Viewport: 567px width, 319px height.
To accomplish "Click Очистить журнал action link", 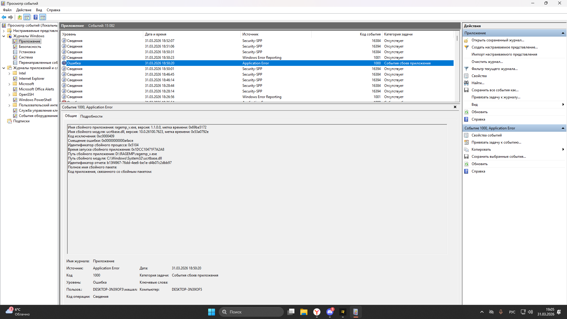I will [x=487, y=62].
